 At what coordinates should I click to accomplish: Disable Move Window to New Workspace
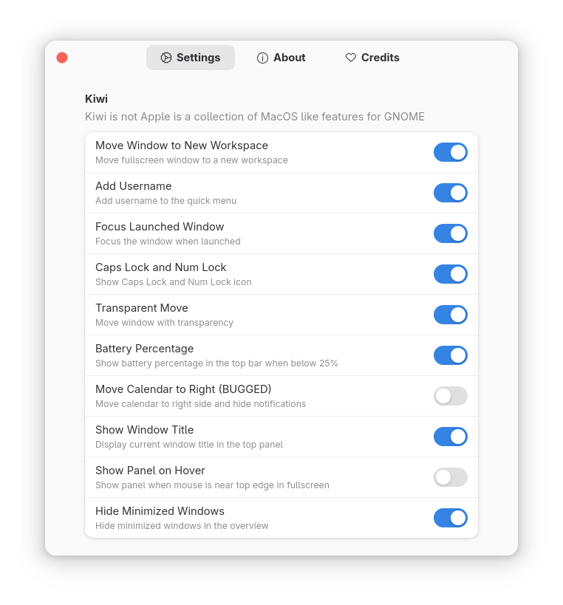tap(450, 152)
